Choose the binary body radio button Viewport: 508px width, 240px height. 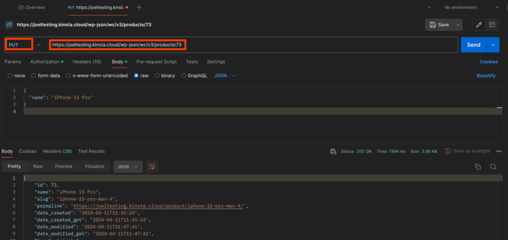click(x=157, y=76)
